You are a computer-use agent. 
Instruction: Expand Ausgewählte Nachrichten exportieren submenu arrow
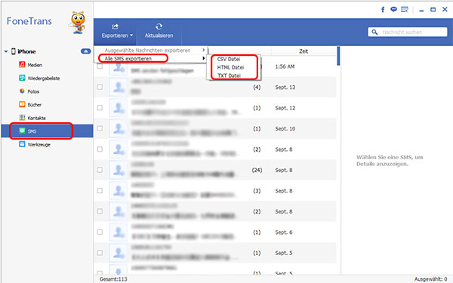pos(204,51)
